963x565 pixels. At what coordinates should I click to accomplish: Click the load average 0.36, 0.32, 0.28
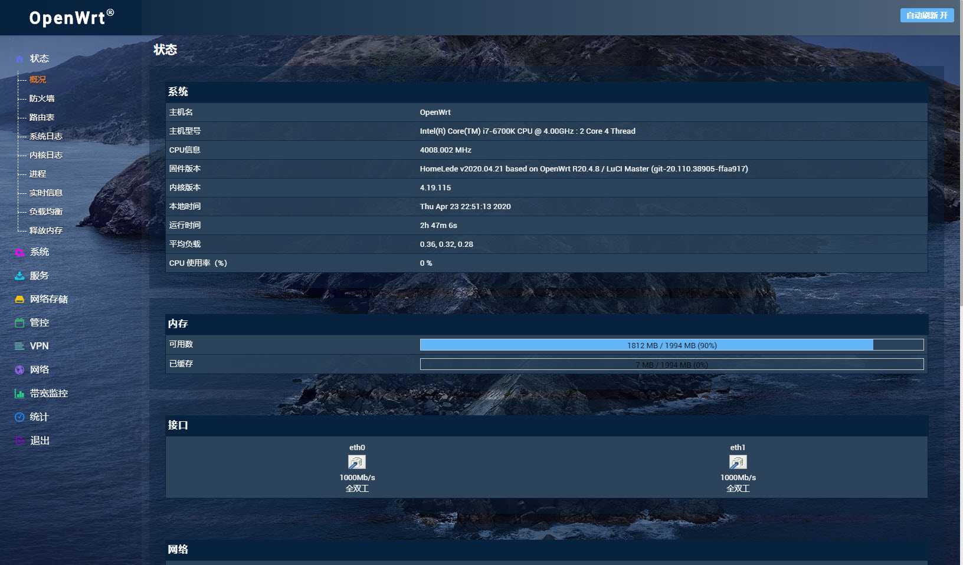[446, 244]
